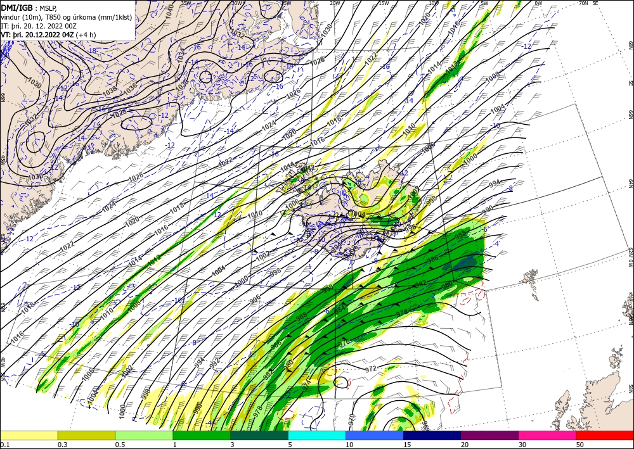Click the '1036' isobar label
Screen dimensions: 634x449
click(x=130, y=90)
